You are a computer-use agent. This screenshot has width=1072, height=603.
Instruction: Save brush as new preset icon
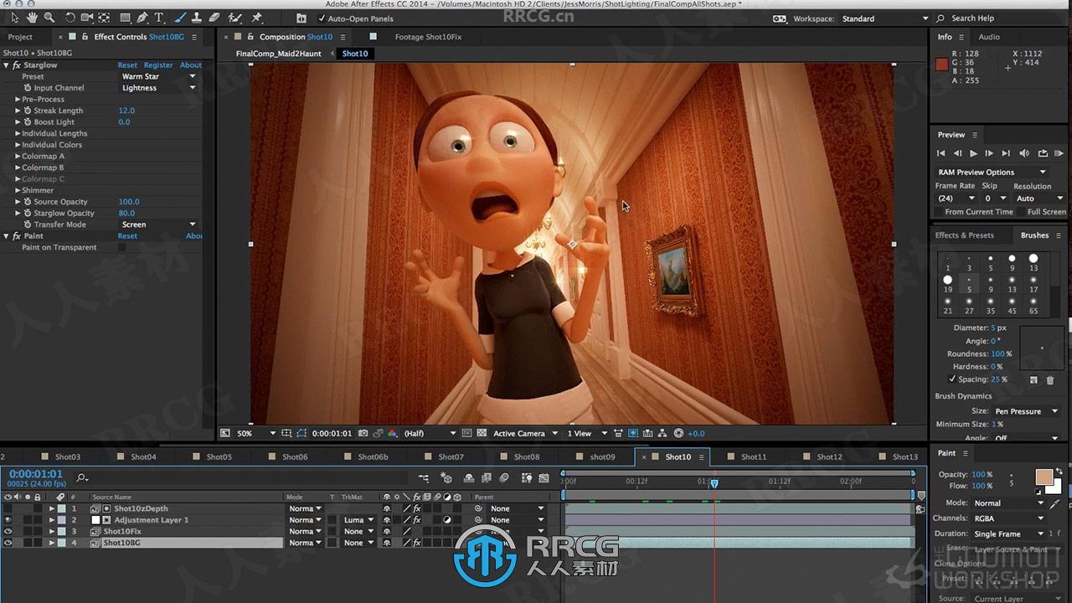click(x=1033, y=379)
